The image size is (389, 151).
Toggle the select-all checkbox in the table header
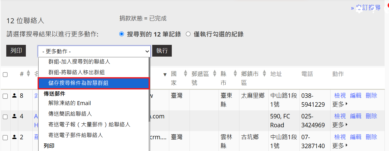tap(5, 75)
